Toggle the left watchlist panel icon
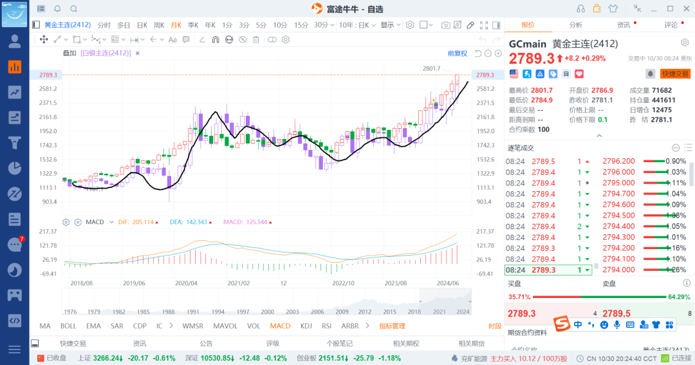Screen dimensions: 695x365 pyautogui.click(x=36, y=25)
